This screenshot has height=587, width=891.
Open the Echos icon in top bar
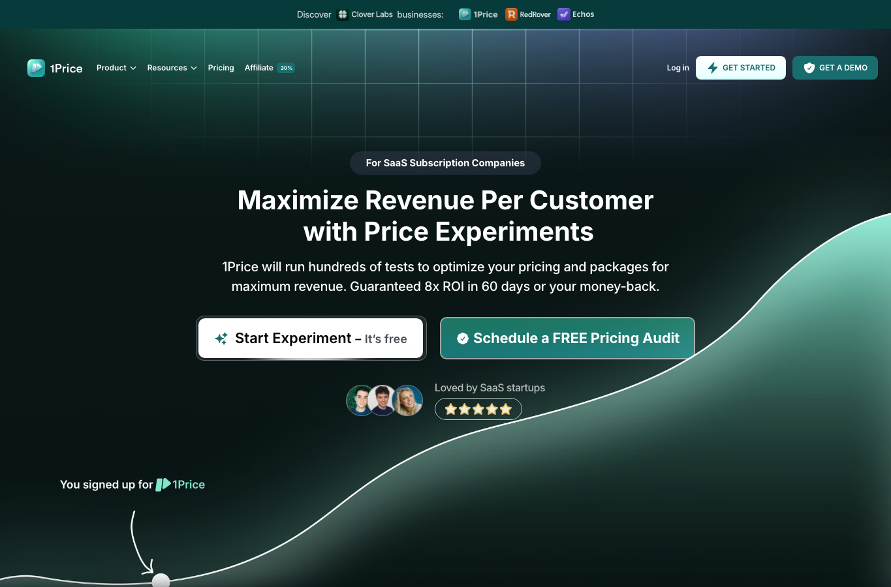(564, 14)
